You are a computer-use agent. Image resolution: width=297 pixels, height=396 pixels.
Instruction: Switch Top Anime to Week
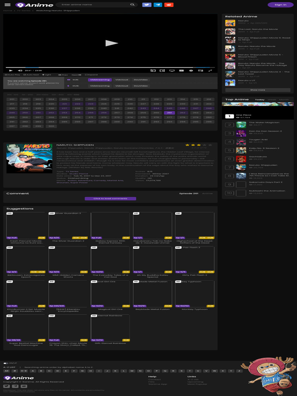click(x=272, y=100)
